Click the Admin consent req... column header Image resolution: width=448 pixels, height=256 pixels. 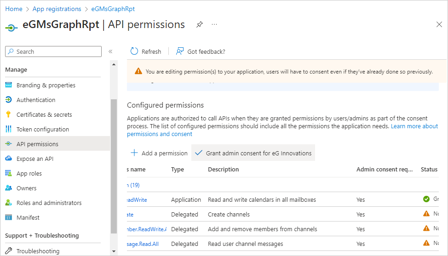click(385, 170)
